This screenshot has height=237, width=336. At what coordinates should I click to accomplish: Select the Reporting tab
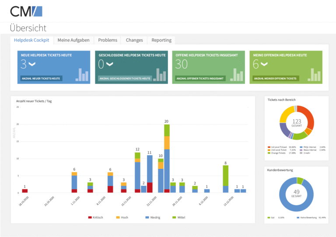click(x=161, y=40)
